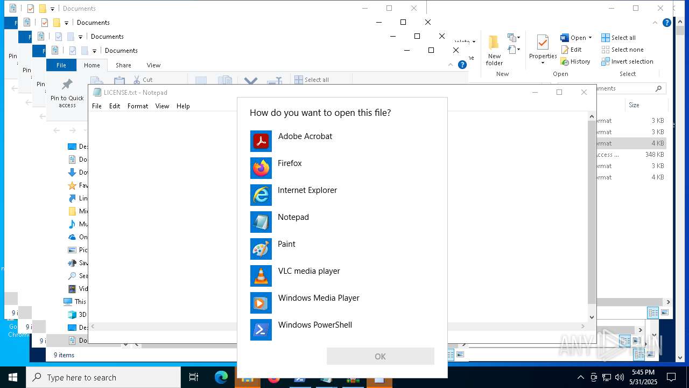Select Internet Explorer icon in the dialog
Image resolution: width=689 pixels, height=388 pixels.
pos(261,195)
